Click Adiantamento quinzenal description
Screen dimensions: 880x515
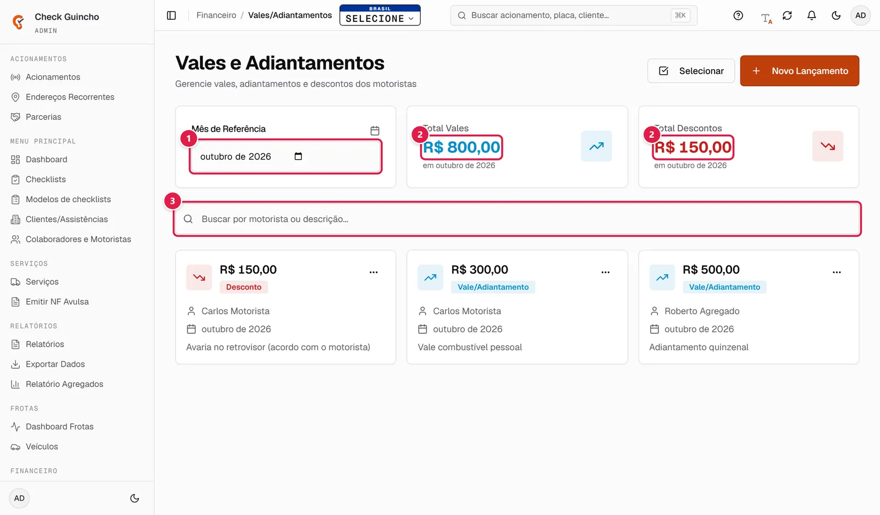click(x=699, y=347)
